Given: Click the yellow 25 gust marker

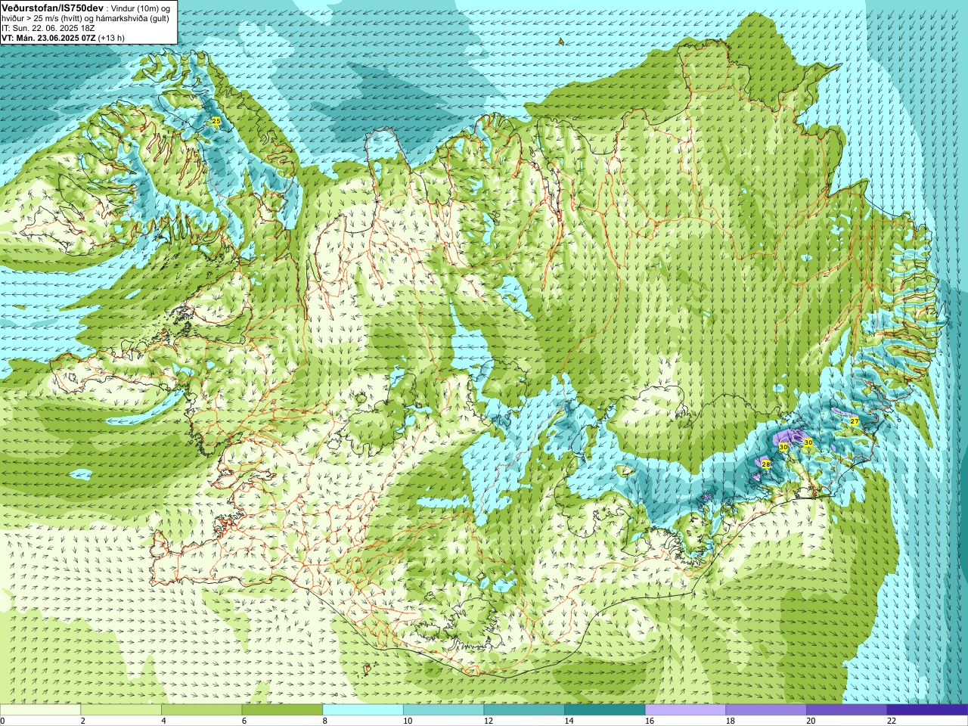Looking at the screenshot, I should pyautogui.click(x=216, y=121).
